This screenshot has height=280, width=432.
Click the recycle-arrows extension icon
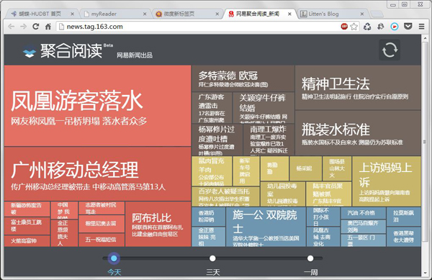367,27
